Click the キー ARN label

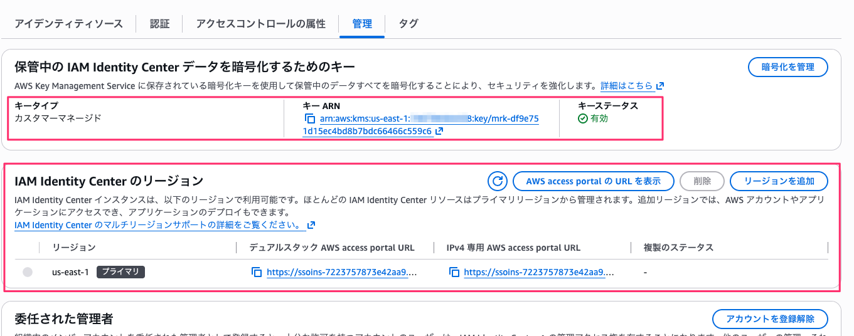coord(321,106)
